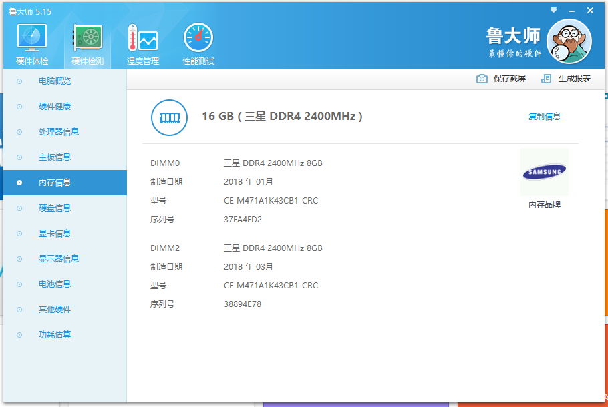Click DIMM0 model CE M471A1K43CB1-CRC

pos(271,201)
